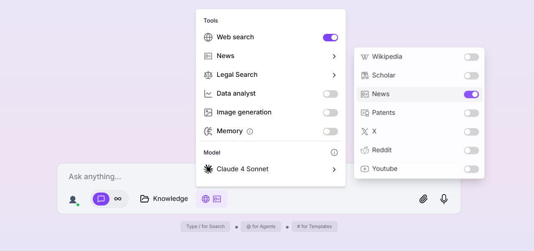Click the info icon beside Model heading
Viewport: 534px width, 251px height.
tap(334, 152)
